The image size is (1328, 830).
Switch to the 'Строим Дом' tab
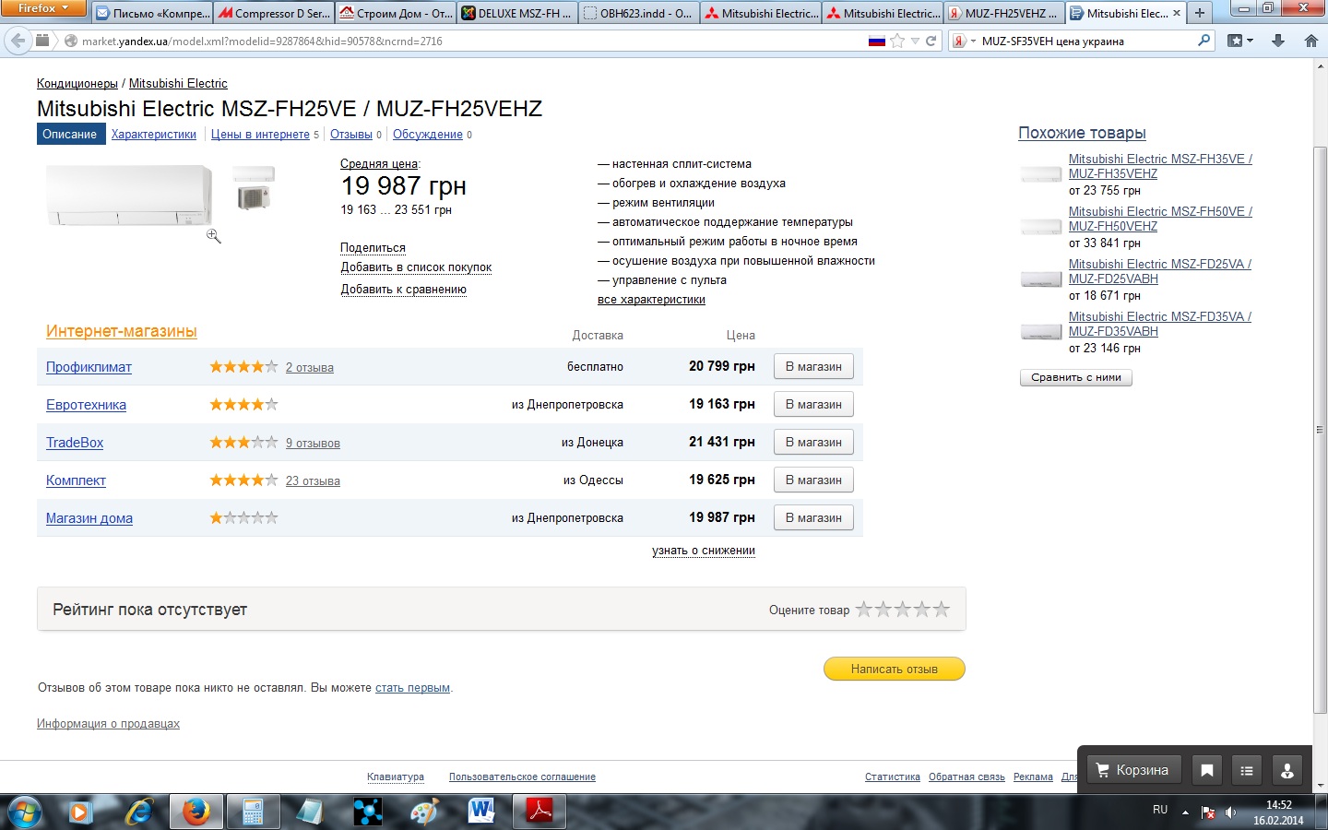(x=396, y=13)
